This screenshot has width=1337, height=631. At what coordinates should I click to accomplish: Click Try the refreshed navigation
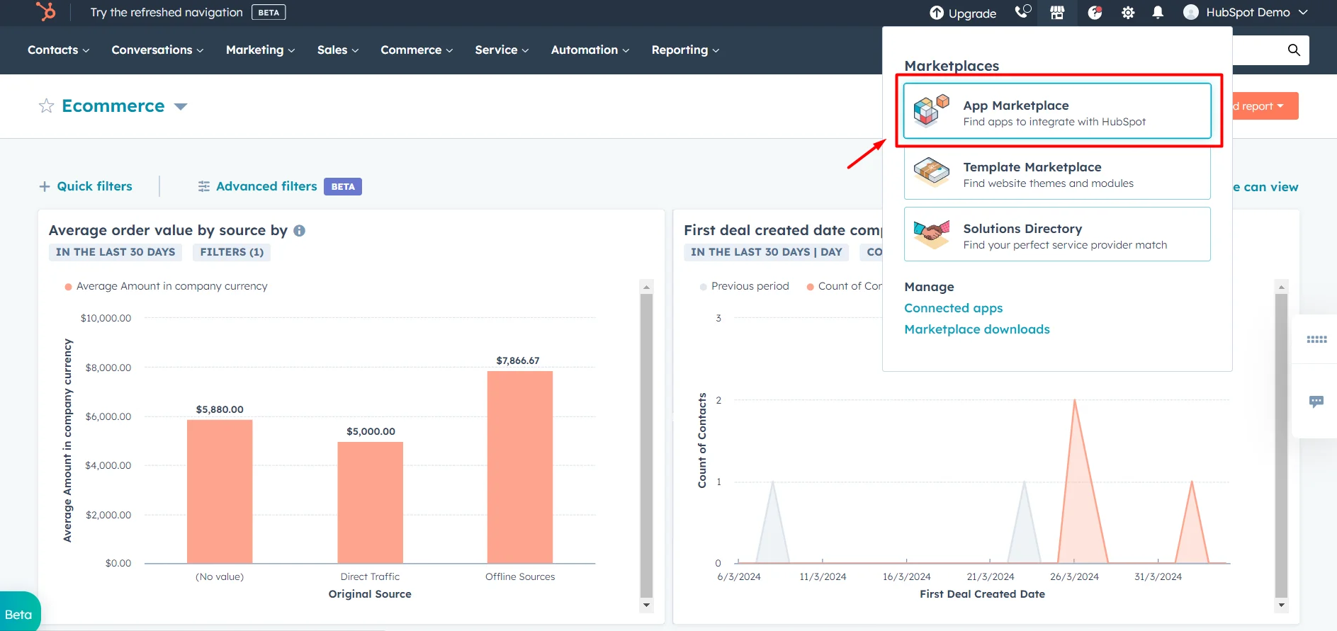tap(167, 12)
